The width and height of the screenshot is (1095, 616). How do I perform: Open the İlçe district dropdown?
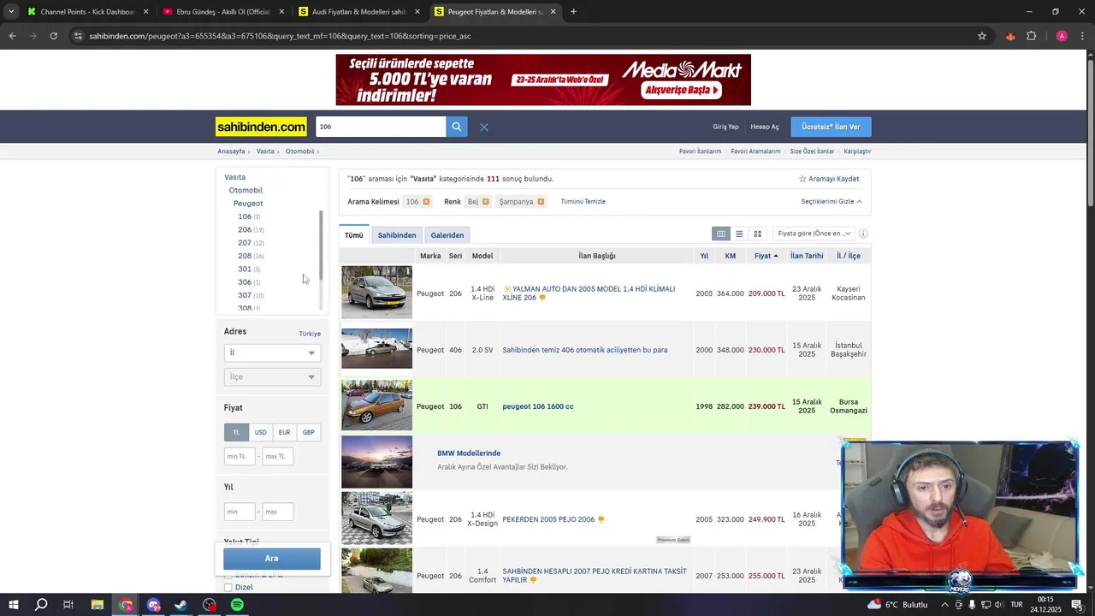(x=272, y=376)
